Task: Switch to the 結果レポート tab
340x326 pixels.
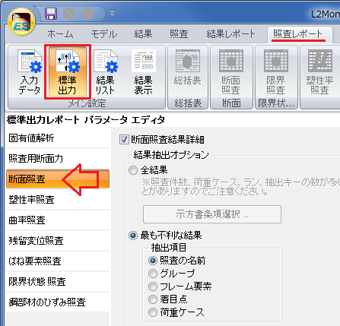Action: [x=230, y=34]
